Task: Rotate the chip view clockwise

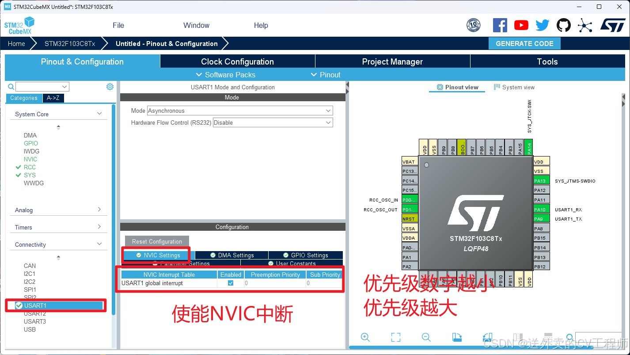Action: (457, 337)
